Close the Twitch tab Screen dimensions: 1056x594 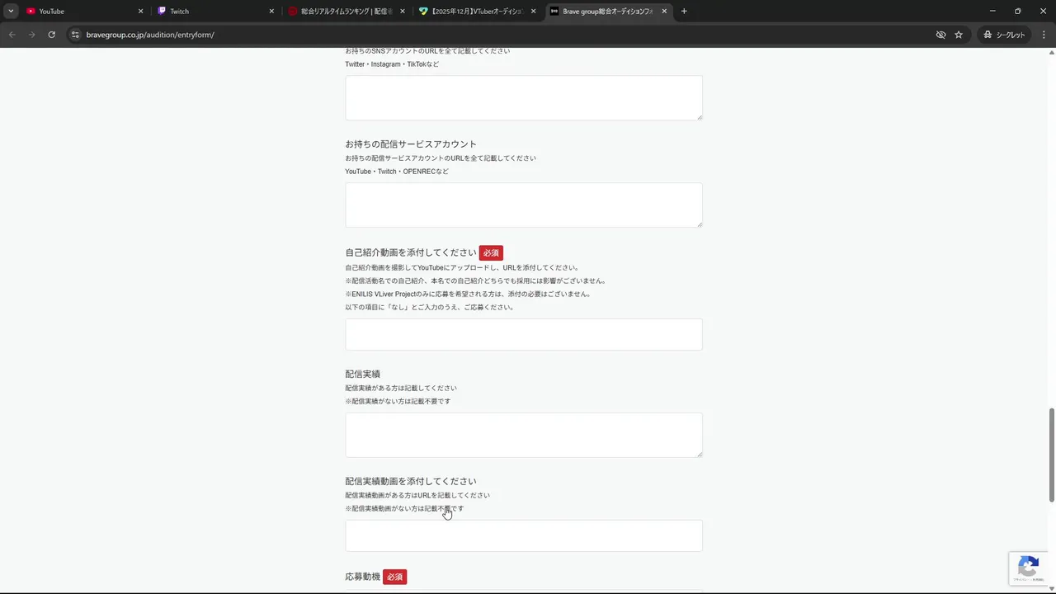point(271,12)
